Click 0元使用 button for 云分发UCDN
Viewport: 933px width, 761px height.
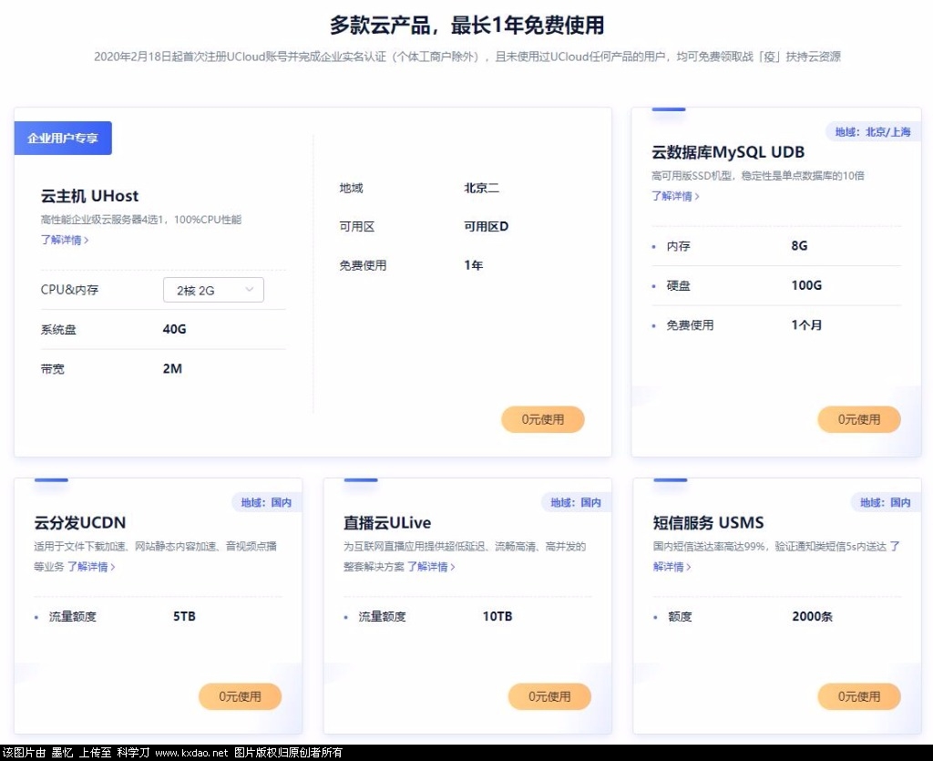pyautogui.click(x=240, y=696)
